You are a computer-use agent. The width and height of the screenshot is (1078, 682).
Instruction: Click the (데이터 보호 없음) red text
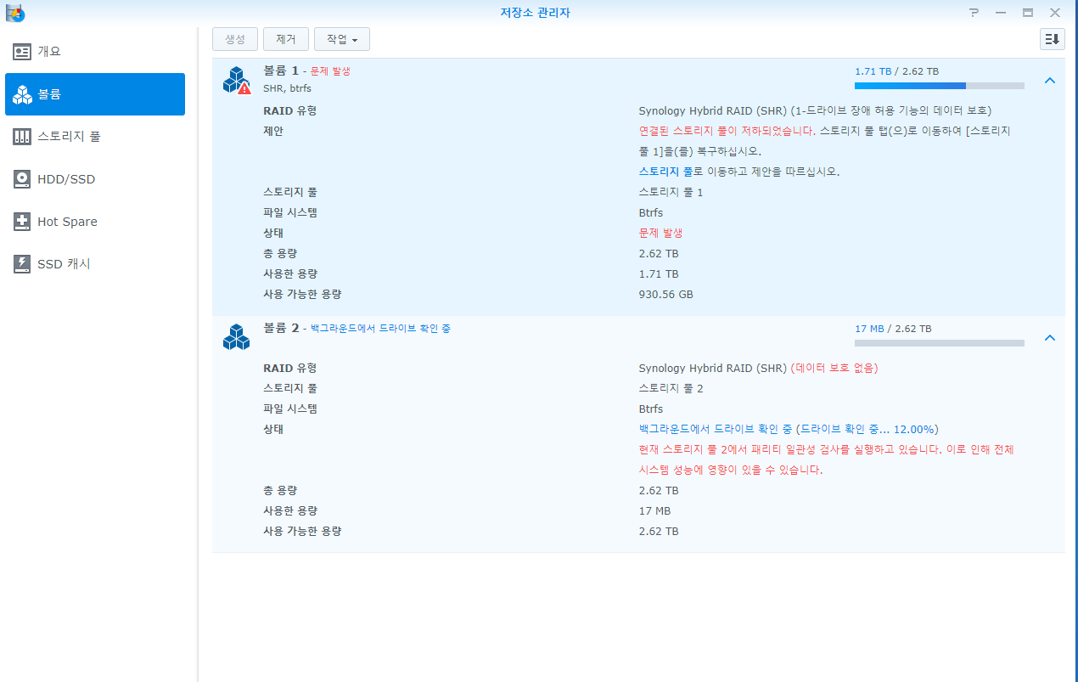834,369
